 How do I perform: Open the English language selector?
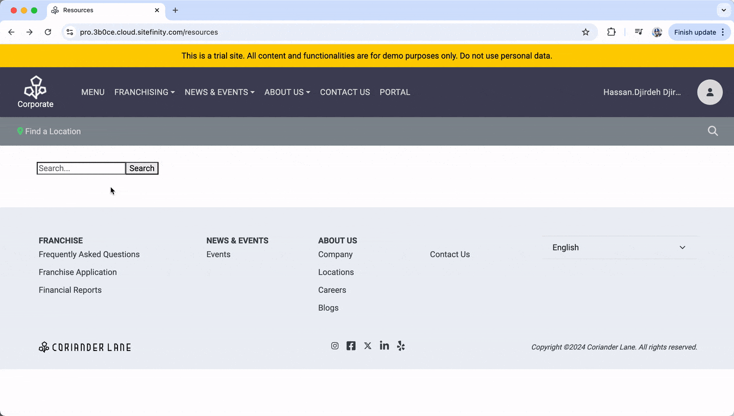(x=619, y=248)
